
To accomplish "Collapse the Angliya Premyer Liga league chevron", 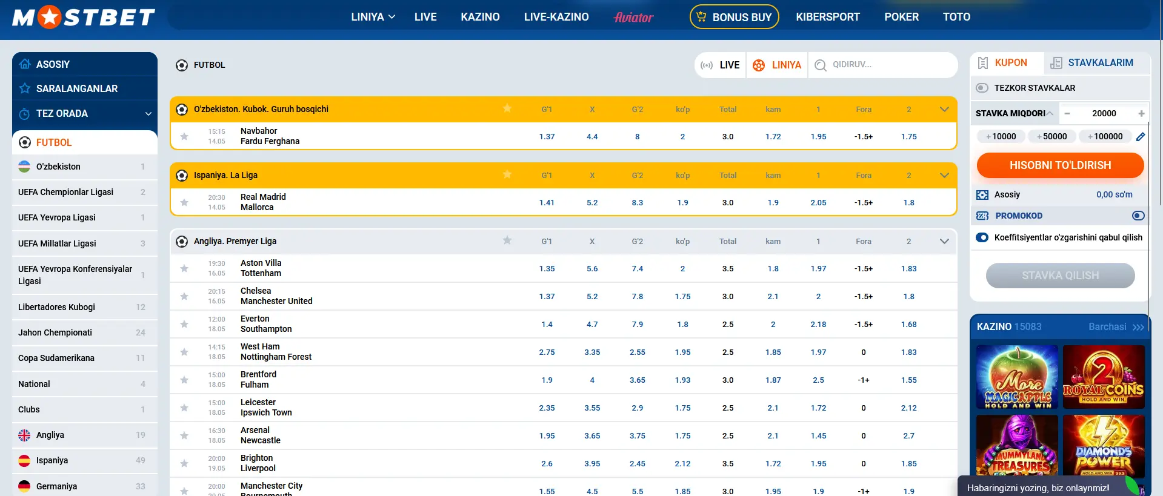I will click(944, 241).
